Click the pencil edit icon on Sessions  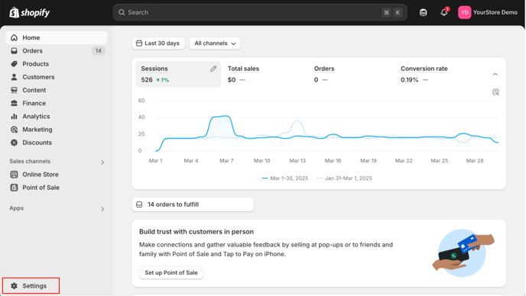(x=213, y=69)
